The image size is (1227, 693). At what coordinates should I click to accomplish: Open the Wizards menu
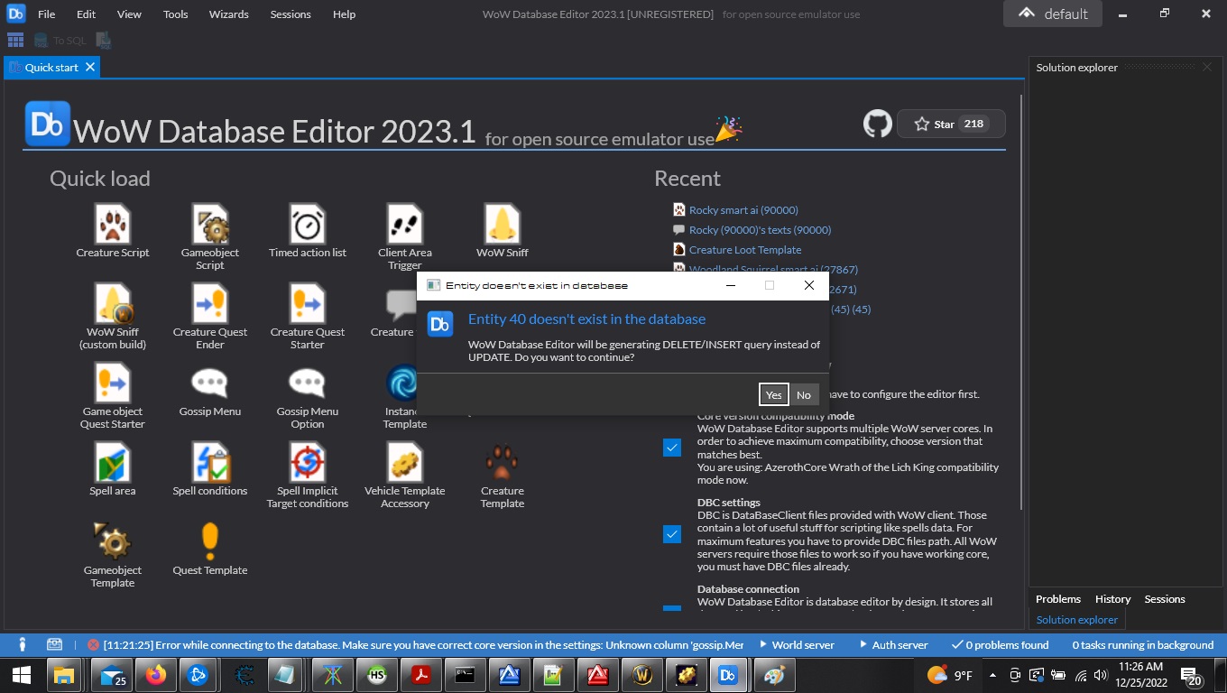coord(228,14)
